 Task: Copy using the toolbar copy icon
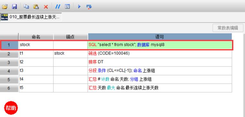[26, 7]
